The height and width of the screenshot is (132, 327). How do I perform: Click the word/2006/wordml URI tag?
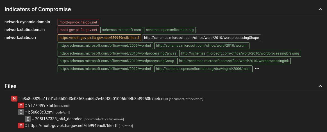tap(105, 46)
